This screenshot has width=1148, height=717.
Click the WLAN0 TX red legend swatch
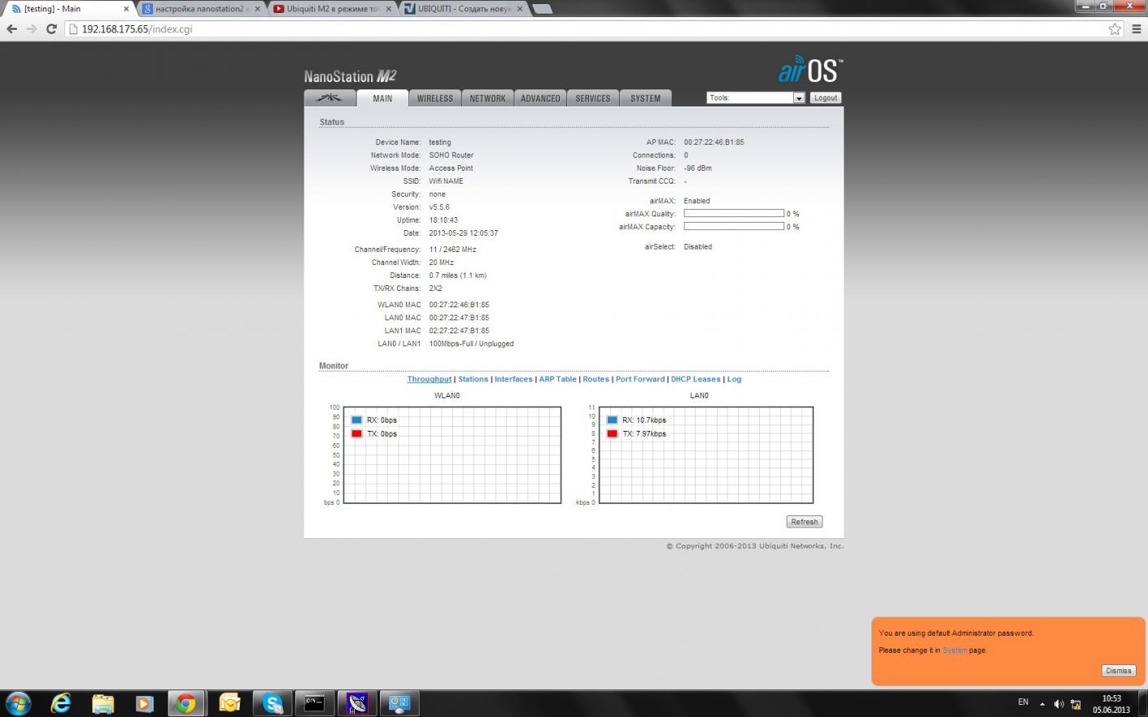[x=356, y=434]
